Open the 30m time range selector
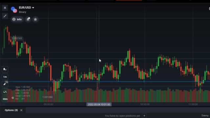Screen dimensions: 210x118 5,99
